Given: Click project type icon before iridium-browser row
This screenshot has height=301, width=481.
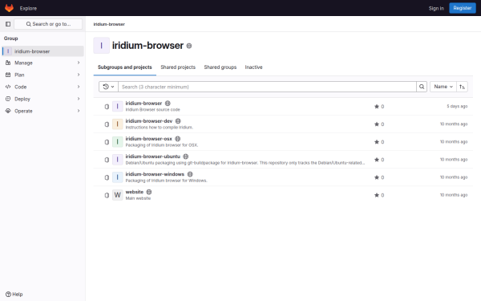Looking at the screenshot, I should (107, 107).
